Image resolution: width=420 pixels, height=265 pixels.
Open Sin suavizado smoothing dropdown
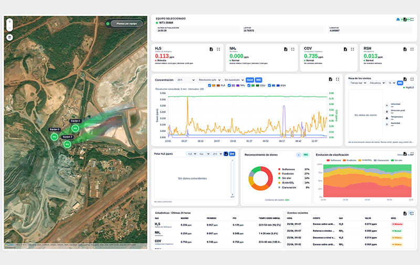(x=234, y=80)
